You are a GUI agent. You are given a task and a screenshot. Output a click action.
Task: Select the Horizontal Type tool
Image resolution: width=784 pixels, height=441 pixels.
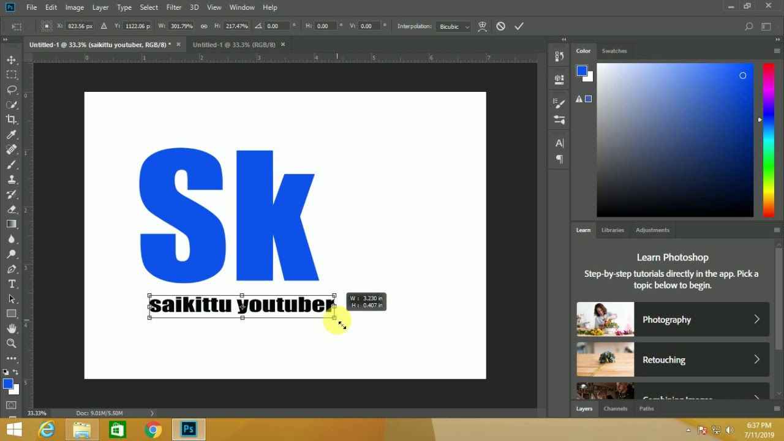pos(12,284)
